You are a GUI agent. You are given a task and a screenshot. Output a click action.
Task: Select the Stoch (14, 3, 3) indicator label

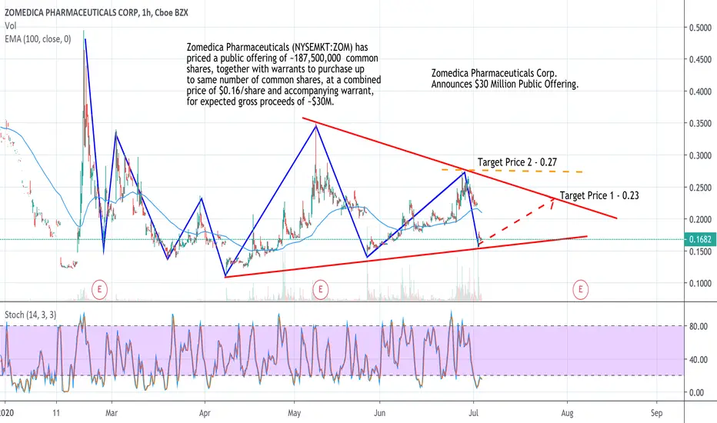(x=31, y=315)
